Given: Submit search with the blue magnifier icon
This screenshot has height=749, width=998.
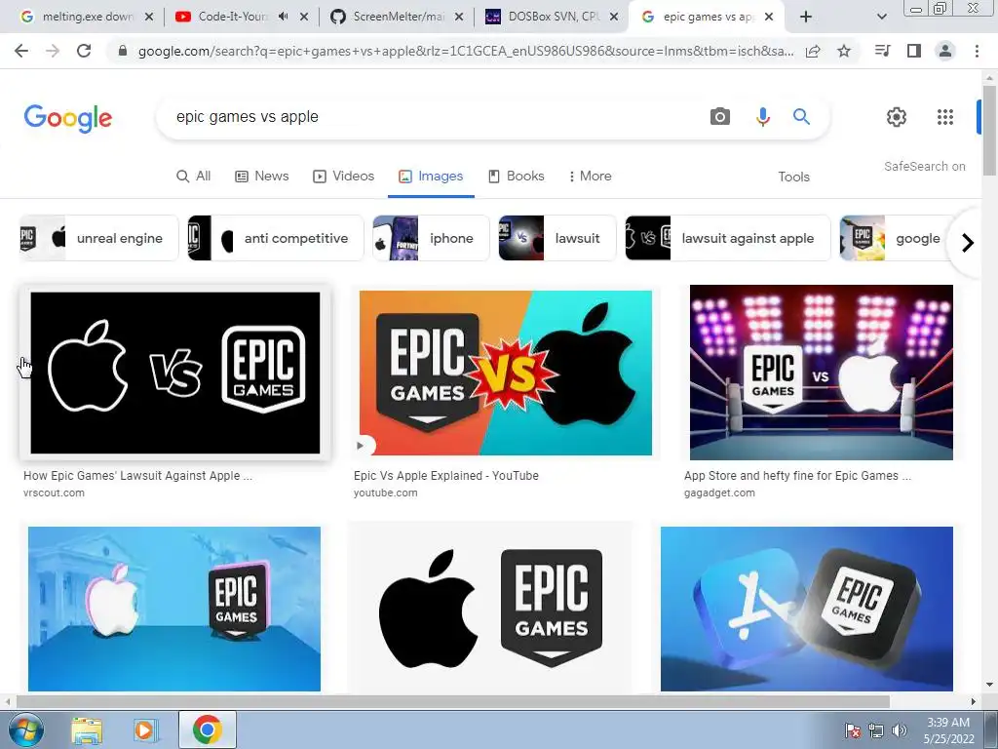Looking at the screenshot, I should 801,117.
